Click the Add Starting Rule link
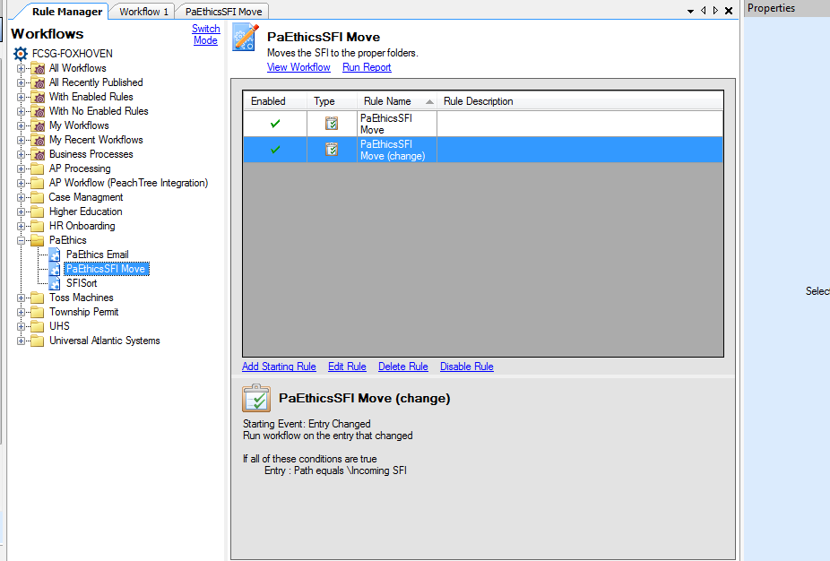Image resolution: width=830 pixels, height=561 pixels. tap(279, 367)
